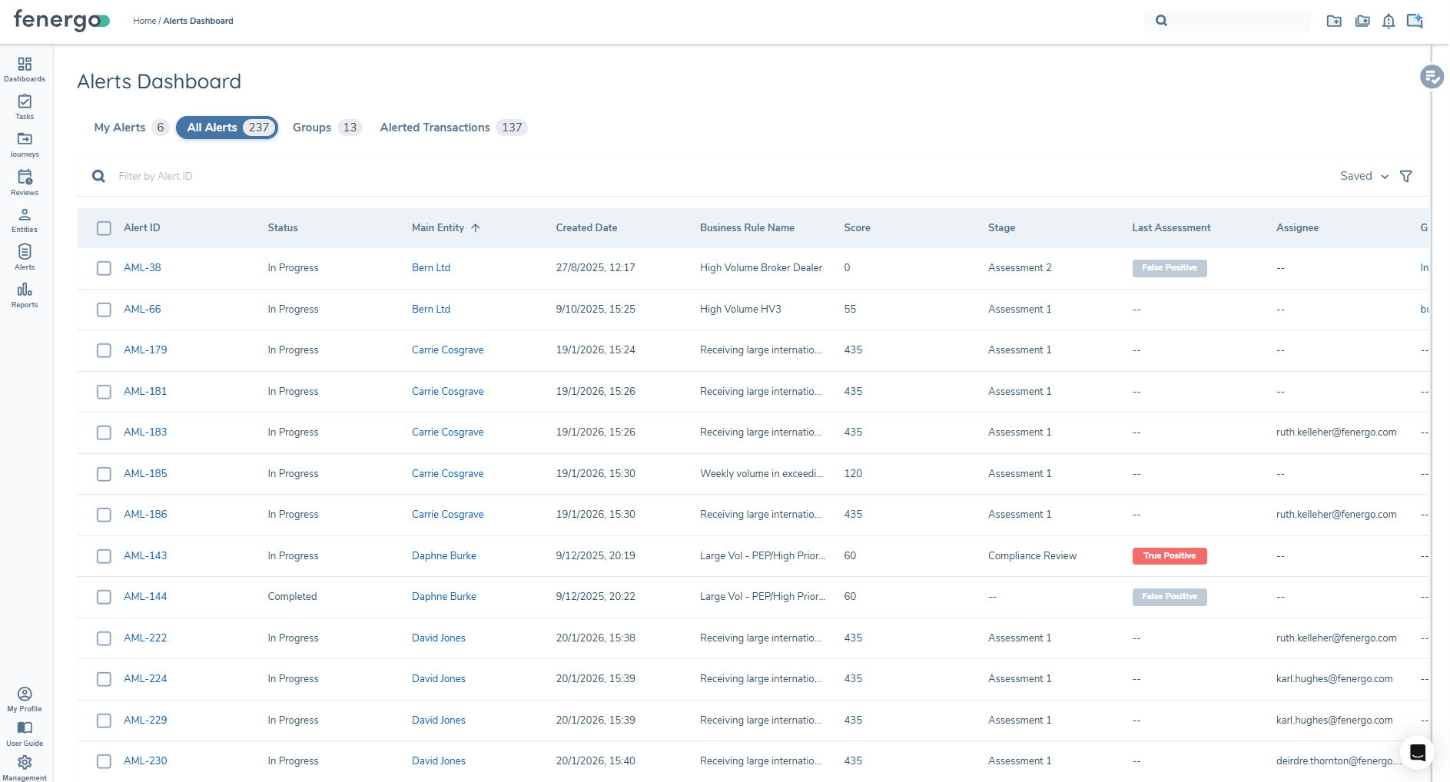Tick the checkbox beside AML-143

(104, 555)
